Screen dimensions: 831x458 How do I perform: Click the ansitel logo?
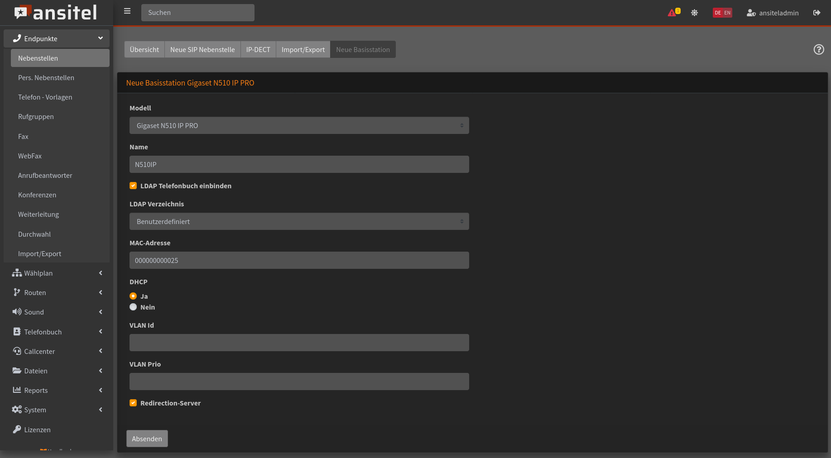[x=56, y=13]
